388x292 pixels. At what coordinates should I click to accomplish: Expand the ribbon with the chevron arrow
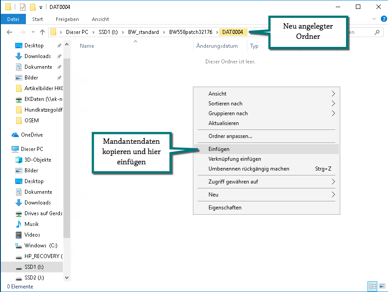(374, 19)
